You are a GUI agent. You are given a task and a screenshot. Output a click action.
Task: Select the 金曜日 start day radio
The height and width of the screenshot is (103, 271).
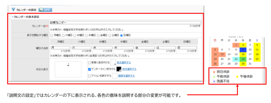coord(98,35)
